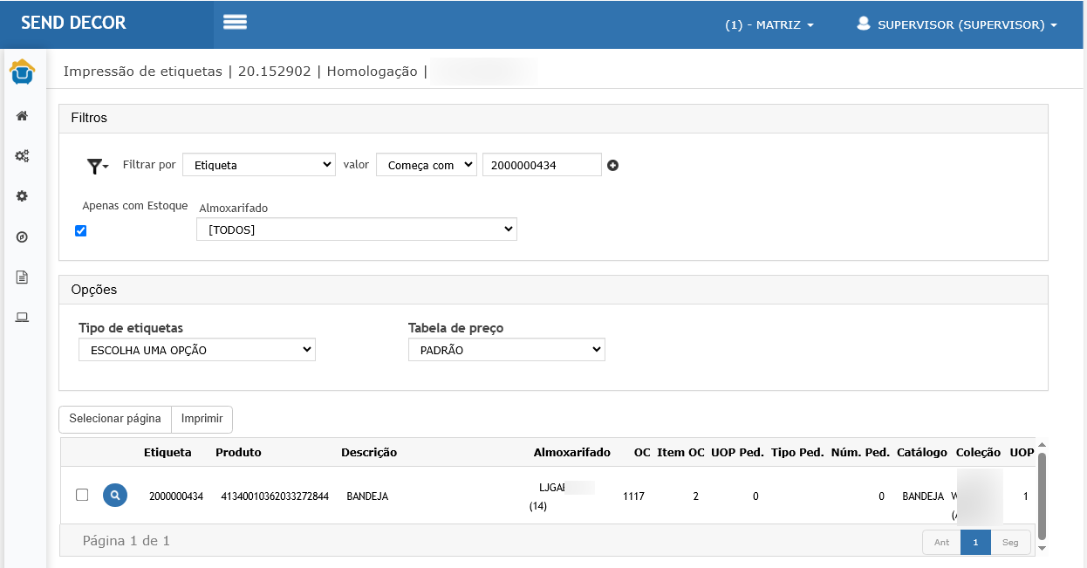
Task: Click the table's vertical scrollbar
Action: pyautogui.click(x=1042, y=496)
